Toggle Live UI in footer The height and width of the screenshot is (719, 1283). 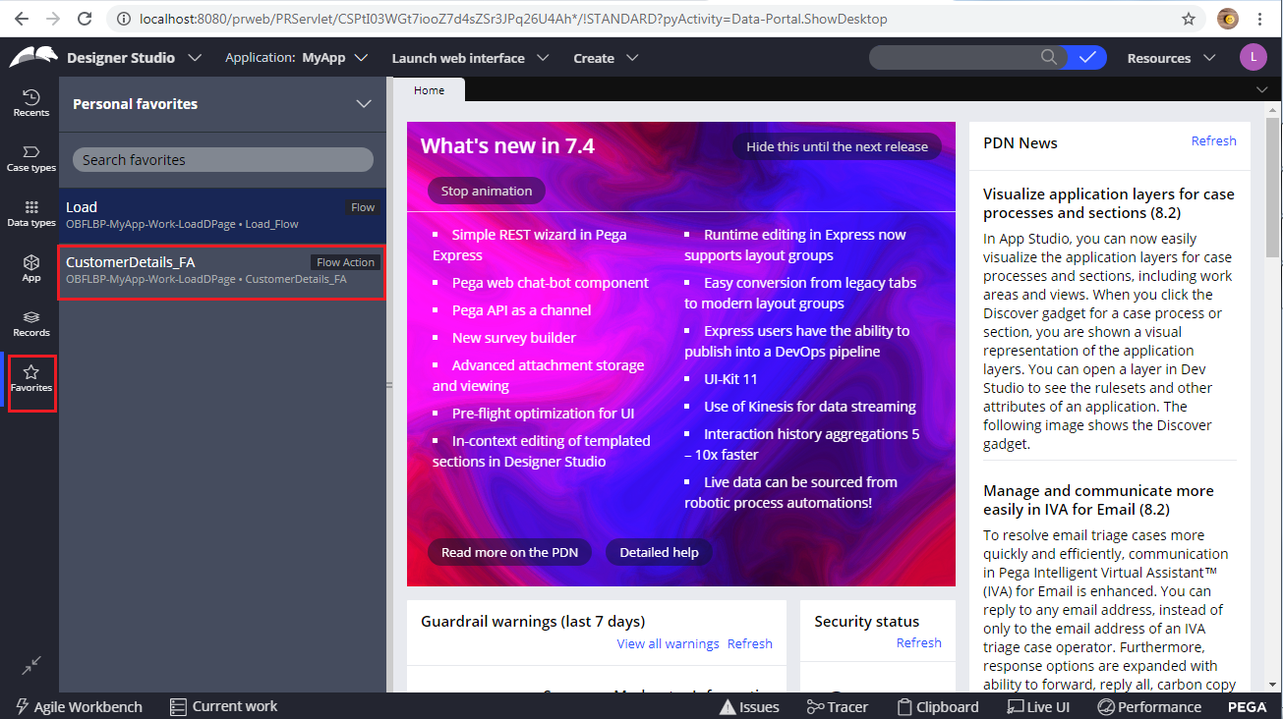tap(1037, 706)
